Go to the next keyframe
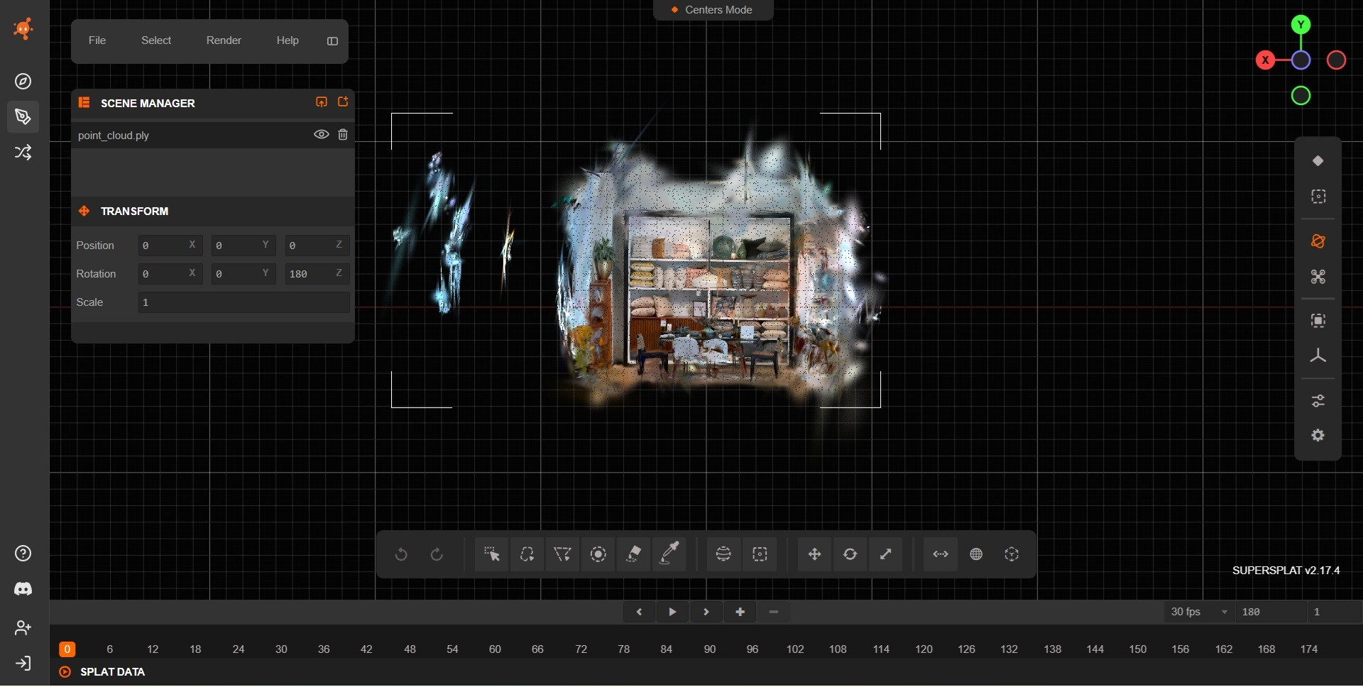The width and height of the screenshot is (1363, 687). tap(706, 612)
